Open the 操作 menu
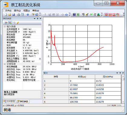Viewport: 127px width, 115px height. pyautogui.click(x=17, y=11)
